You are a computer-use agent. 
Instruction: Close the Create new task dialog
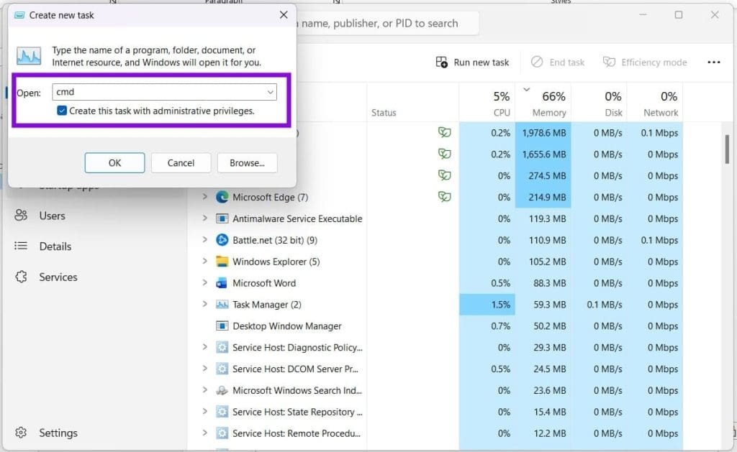[284, 15]
